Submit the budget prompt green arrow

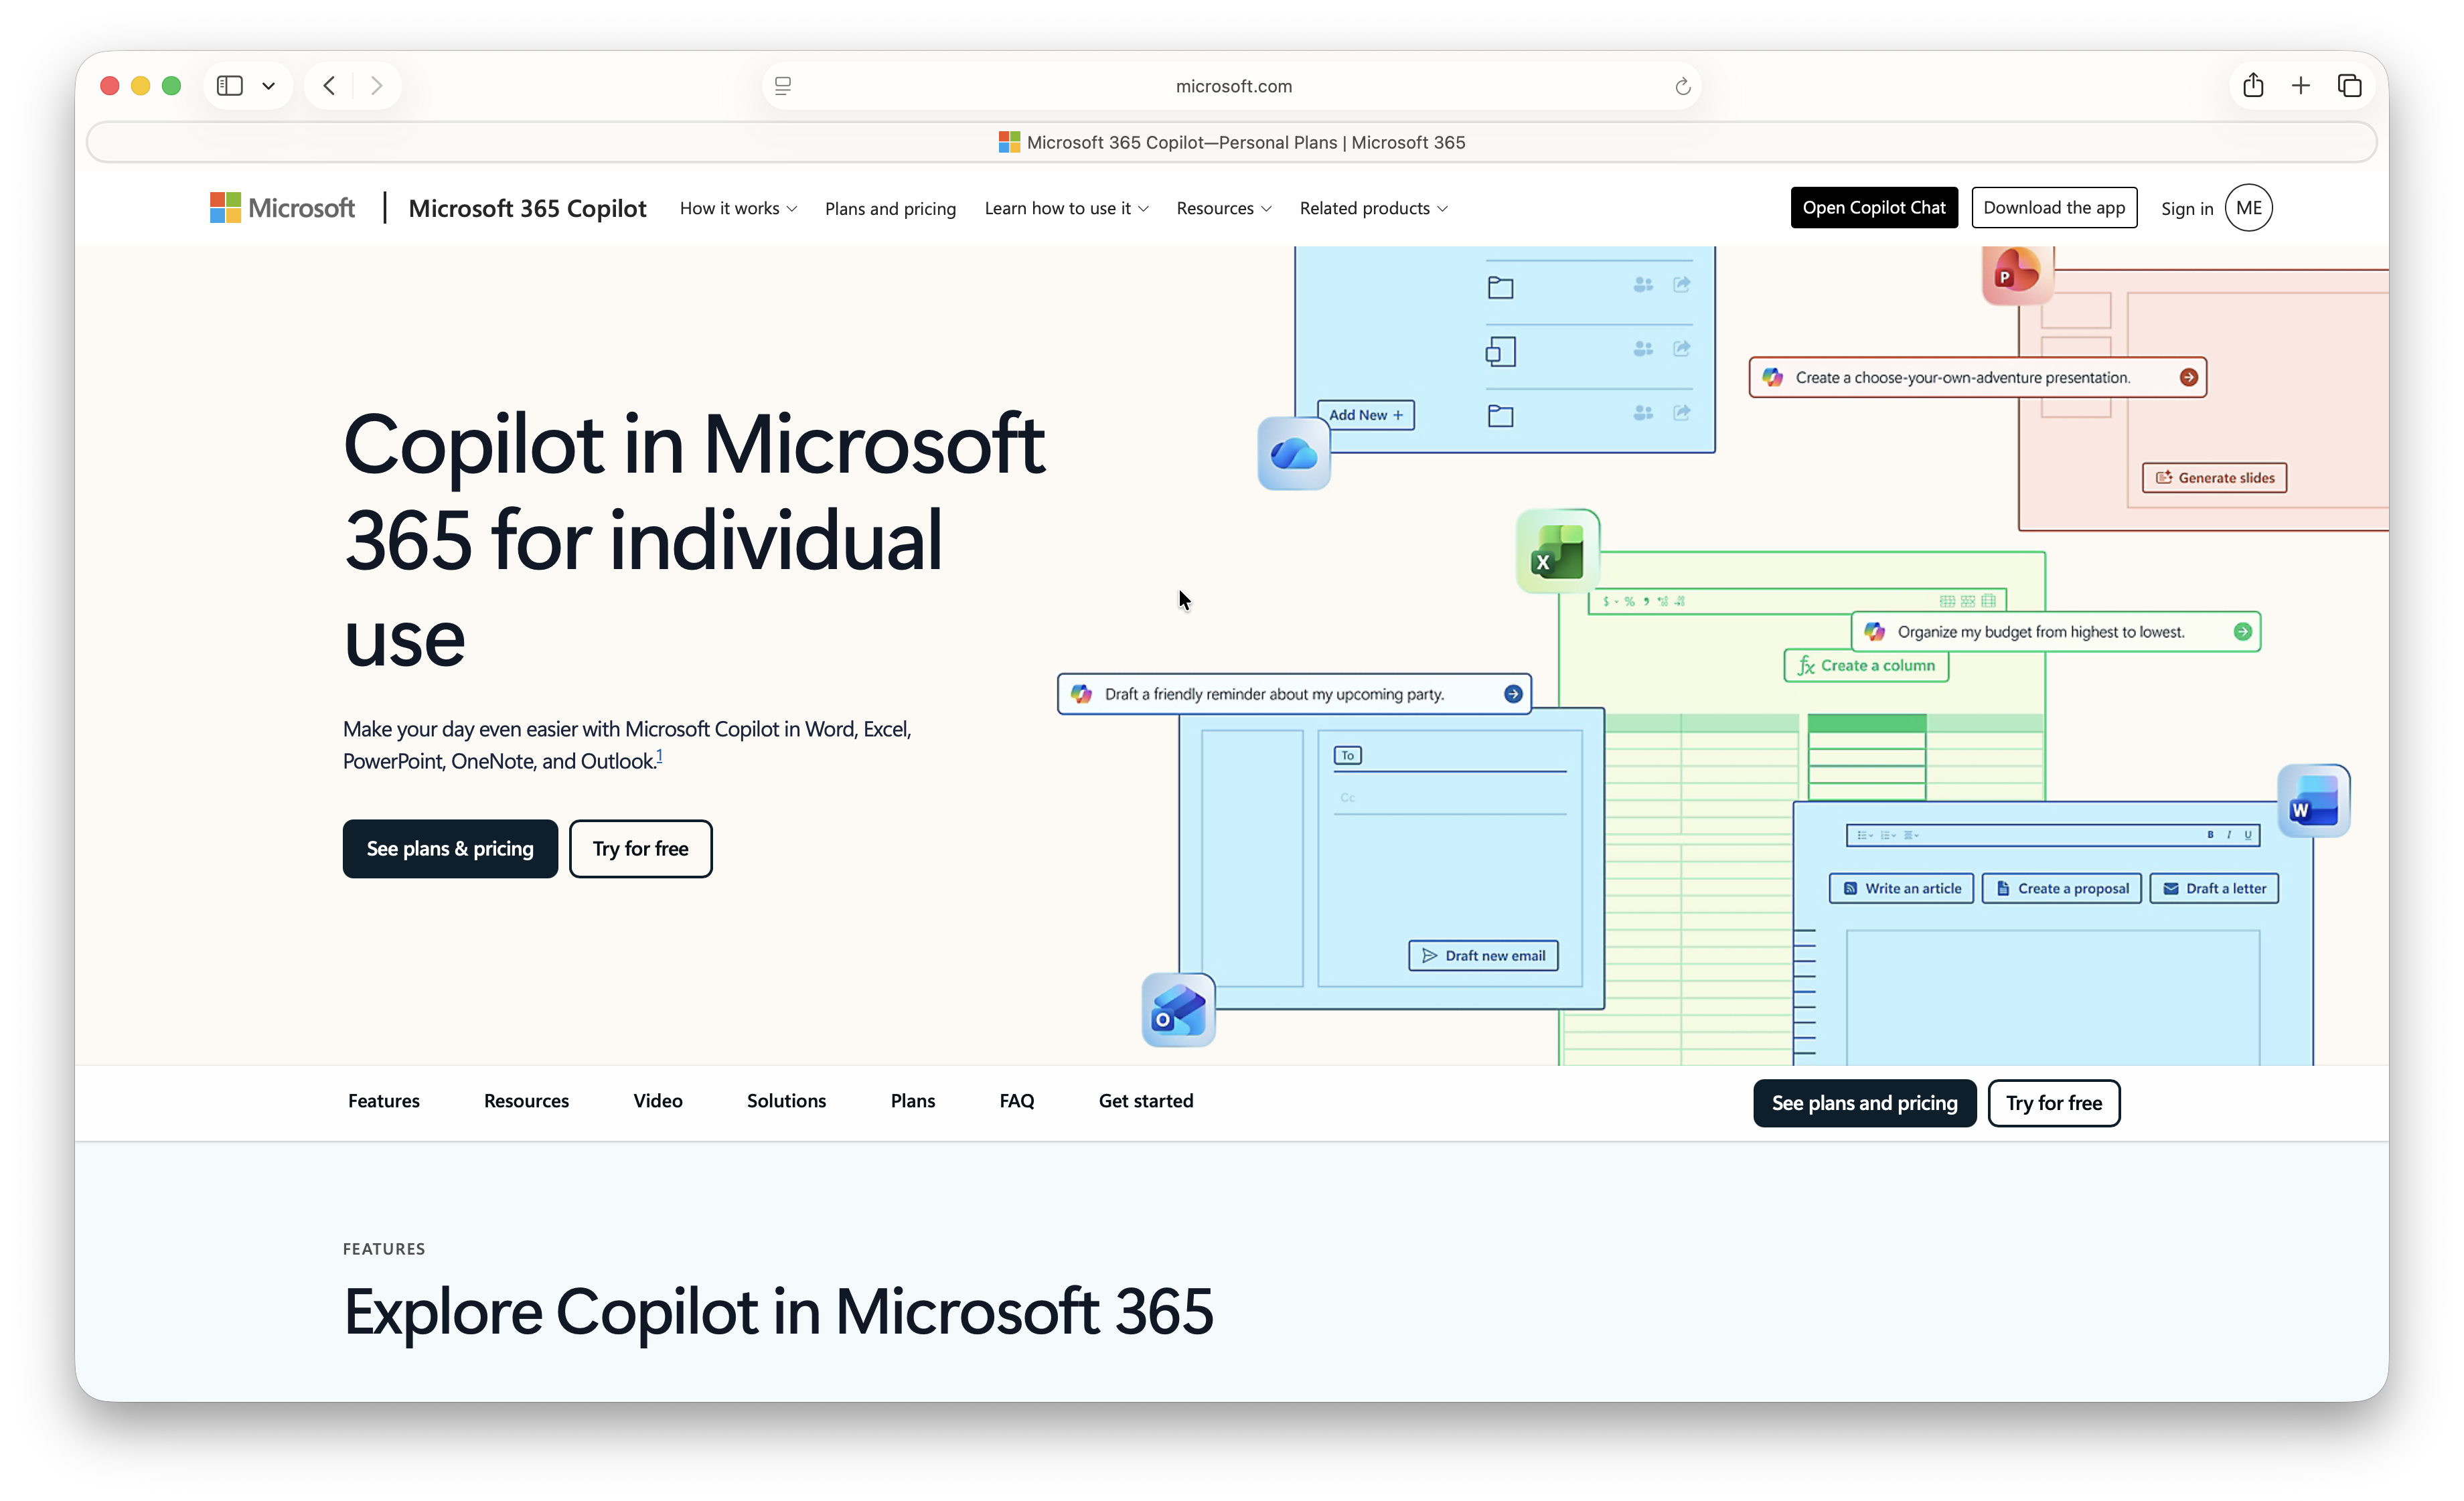coord(2243,631)
